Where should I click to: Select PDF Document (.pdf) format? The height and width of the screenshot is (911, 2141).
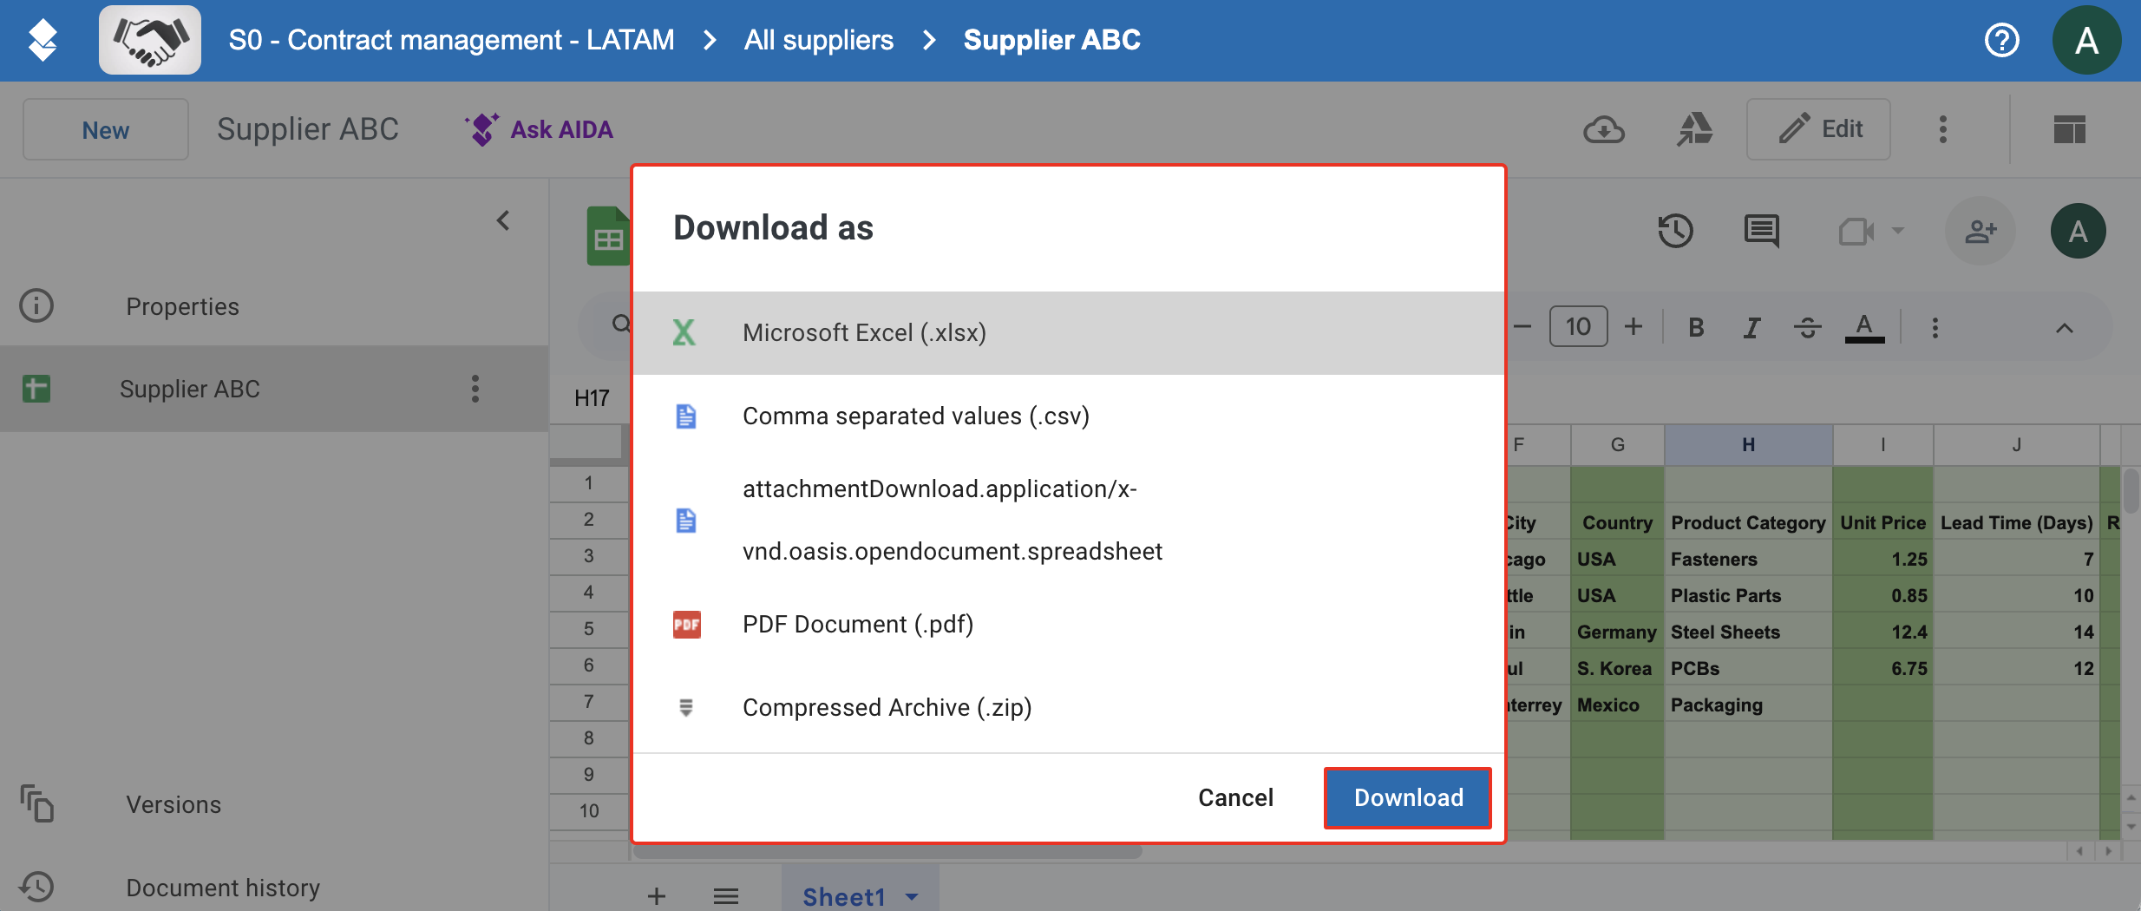1069,625
